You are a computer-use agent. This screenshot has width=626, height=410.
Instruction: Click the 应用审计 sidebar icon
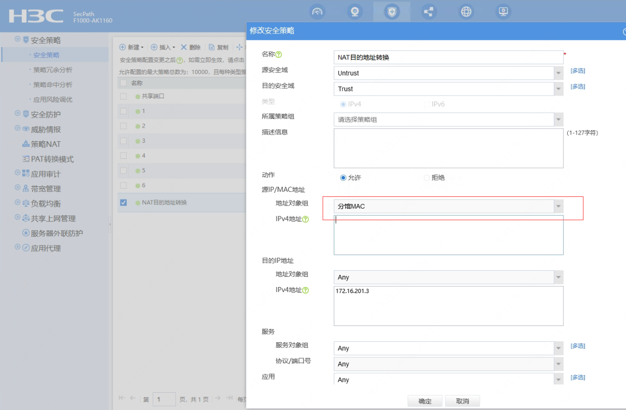click(x=26, y=174)
